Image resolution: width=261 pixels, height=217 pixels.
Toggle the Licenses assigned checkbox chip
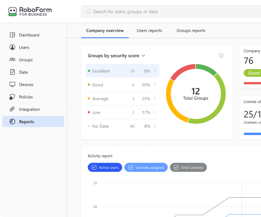click(146, 167)
